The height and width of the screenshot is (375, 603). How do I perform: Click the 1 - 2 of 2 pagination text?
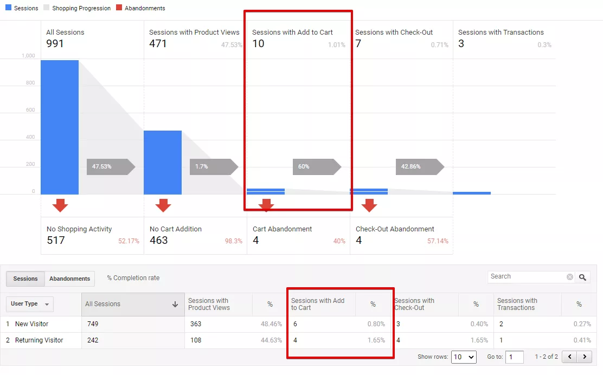(x=546, y=357)
